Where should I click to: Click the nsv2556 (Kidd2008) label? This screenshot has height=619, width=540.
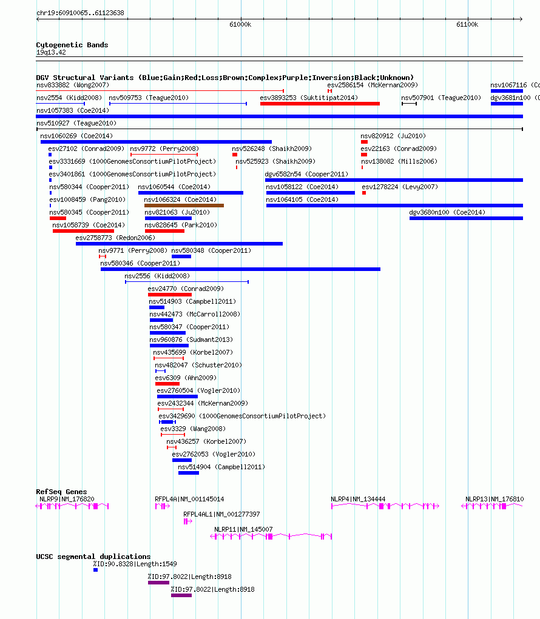[x=157, y=276]
